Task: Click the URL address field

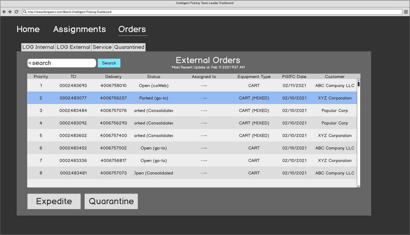Action: click(212, 12)
